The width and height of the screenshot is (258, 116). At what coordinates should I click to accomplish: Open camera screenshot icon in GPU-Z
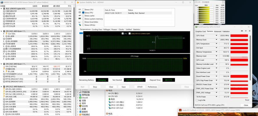click(x=242, y=31)
